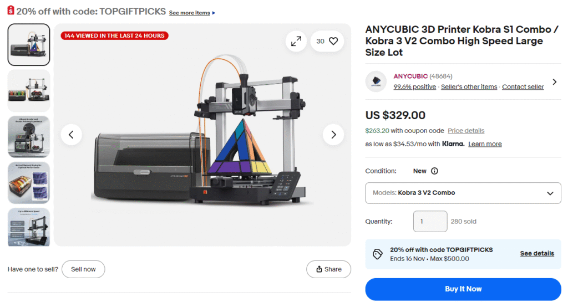
Task: Open the Models dropdown showing Kobra 3 V2 Combo
Action: coord(463,193)
